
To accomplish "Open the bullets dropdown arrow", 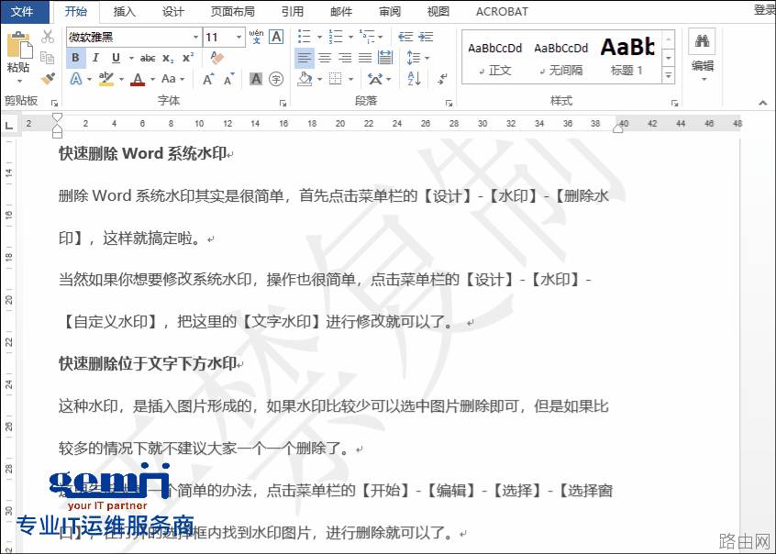I will [320, 37].
